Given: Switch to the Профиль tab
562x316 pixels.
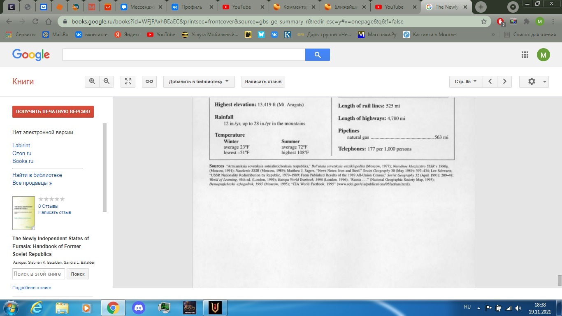Looking at the screenshot, I should point(192,7).
